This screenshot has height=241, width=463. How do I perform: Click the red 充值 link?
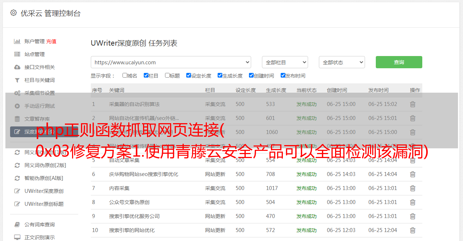pos(51,41)
